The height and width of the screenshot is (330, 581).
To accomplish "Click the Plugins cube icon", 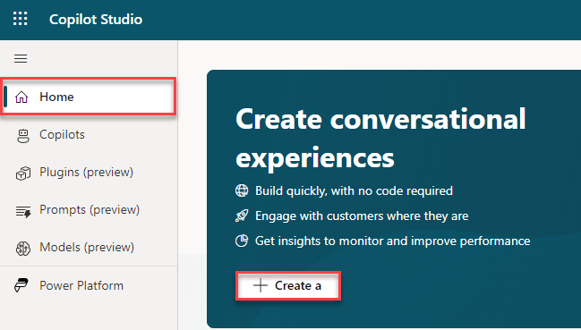I will coord(23,173).
